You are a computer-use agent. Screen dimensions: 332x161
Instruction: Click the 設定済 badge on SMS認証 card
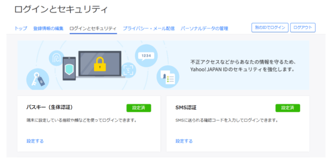[x=288, y=108]
